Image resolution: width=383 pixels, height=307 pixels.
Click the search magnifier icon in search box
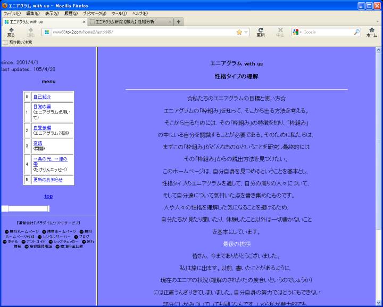click(357, 32)
